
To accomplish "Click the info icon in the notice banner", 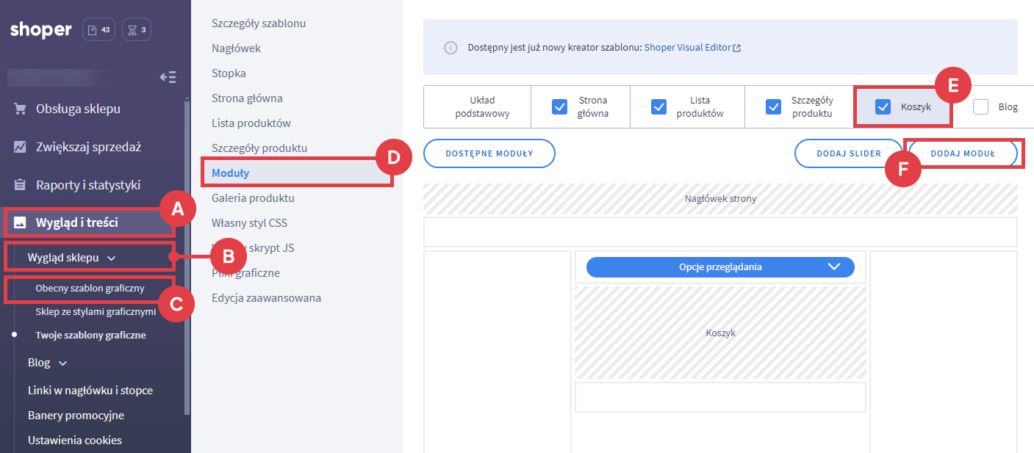I will [x=450, y=48].
